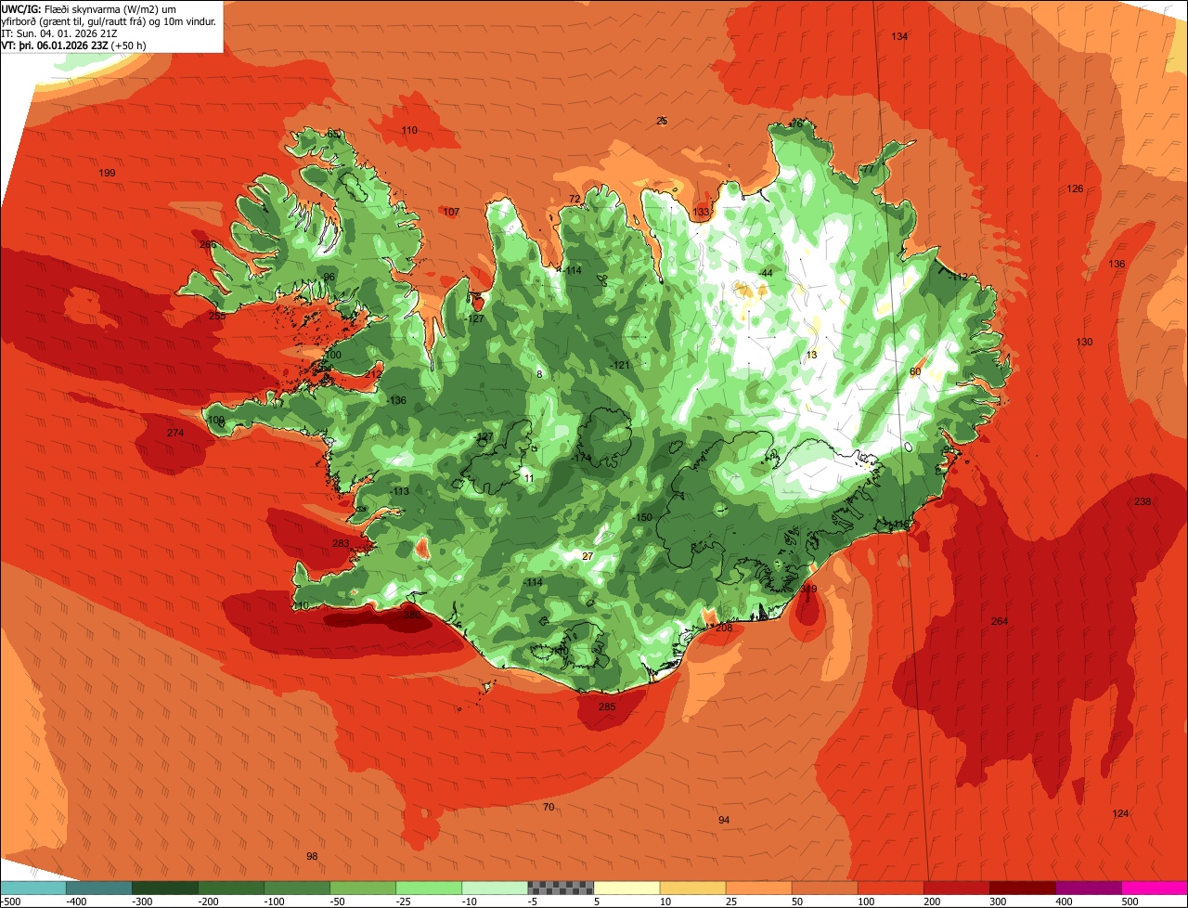
Task: Click the map value 126 over the northeast sea
Action: (x=1075, y=188)
